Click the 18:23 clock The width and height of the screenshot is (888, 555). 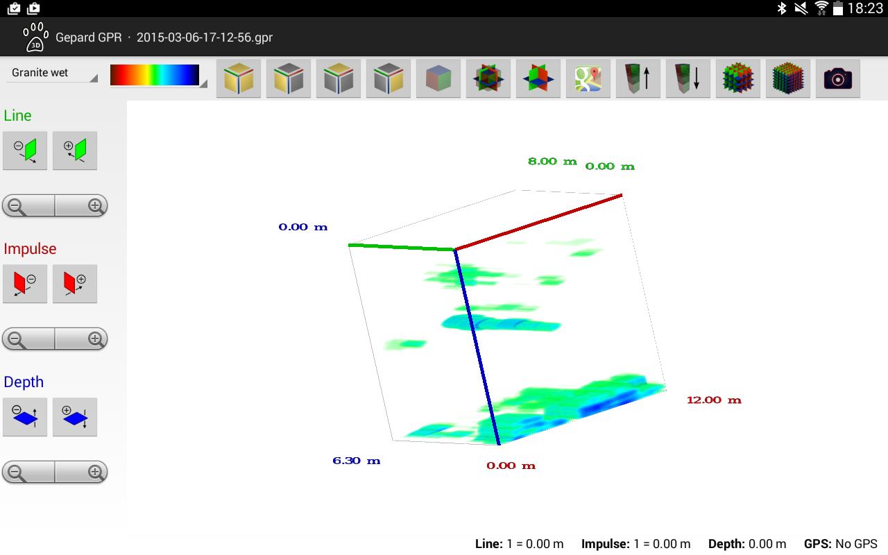pos(865,8)
